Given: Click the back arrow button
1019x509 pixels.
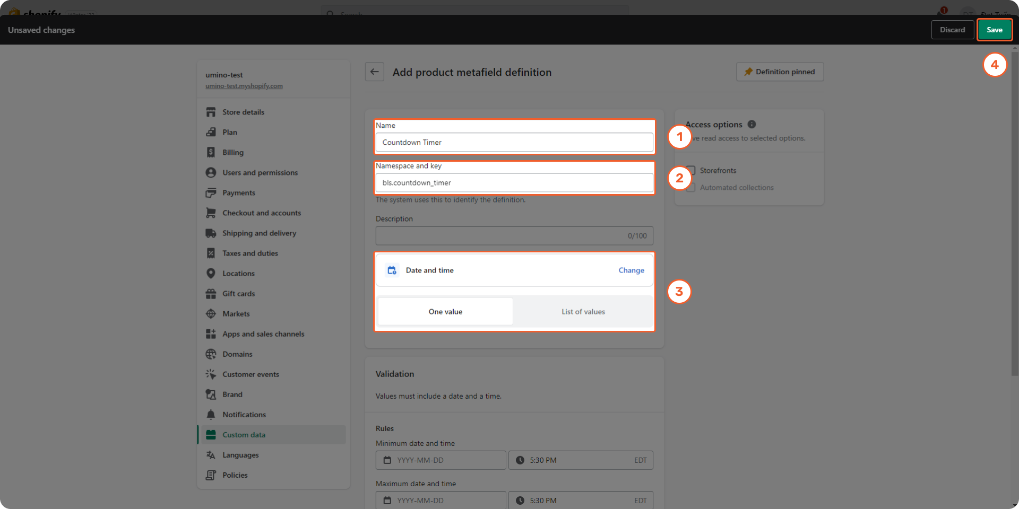Looking at the screenshot, I should click(374, 72).
